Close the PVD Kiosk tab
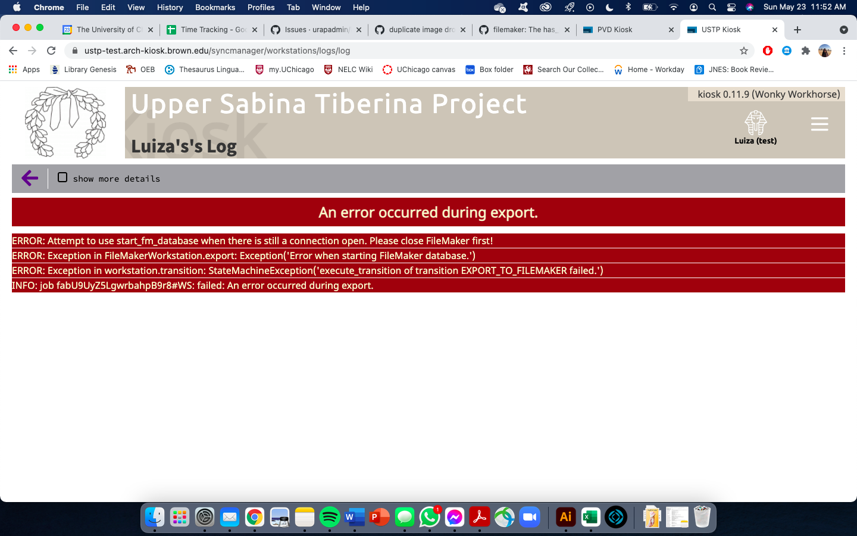The height and width of the screenshot is (536, 857). coord(671,30)
